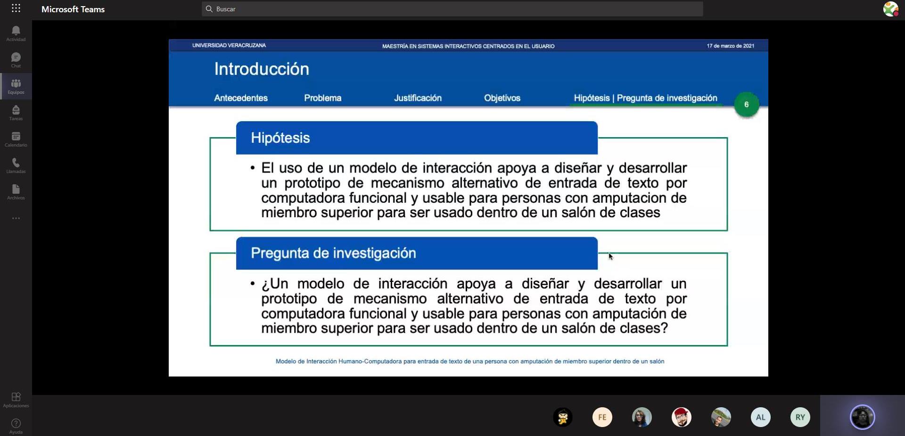The height and width of the screenshot is (436, 905).
Task: Open the app launcher waffle grid
Action: 16,8
